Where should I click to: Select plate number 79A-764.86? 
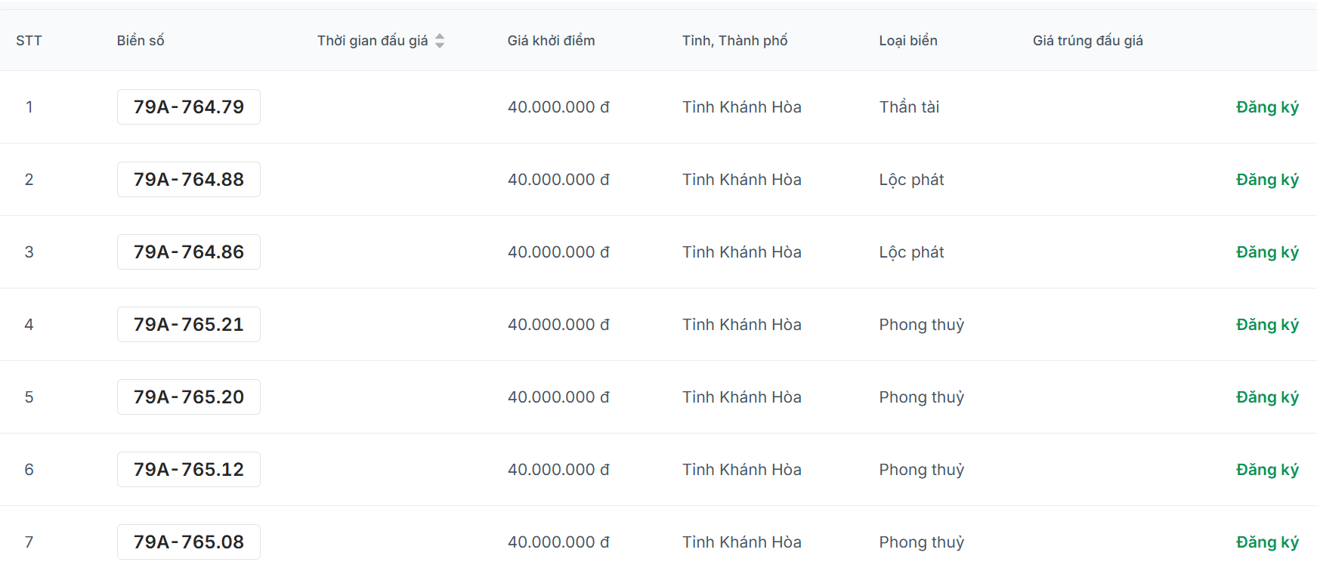tap(189, 252)
